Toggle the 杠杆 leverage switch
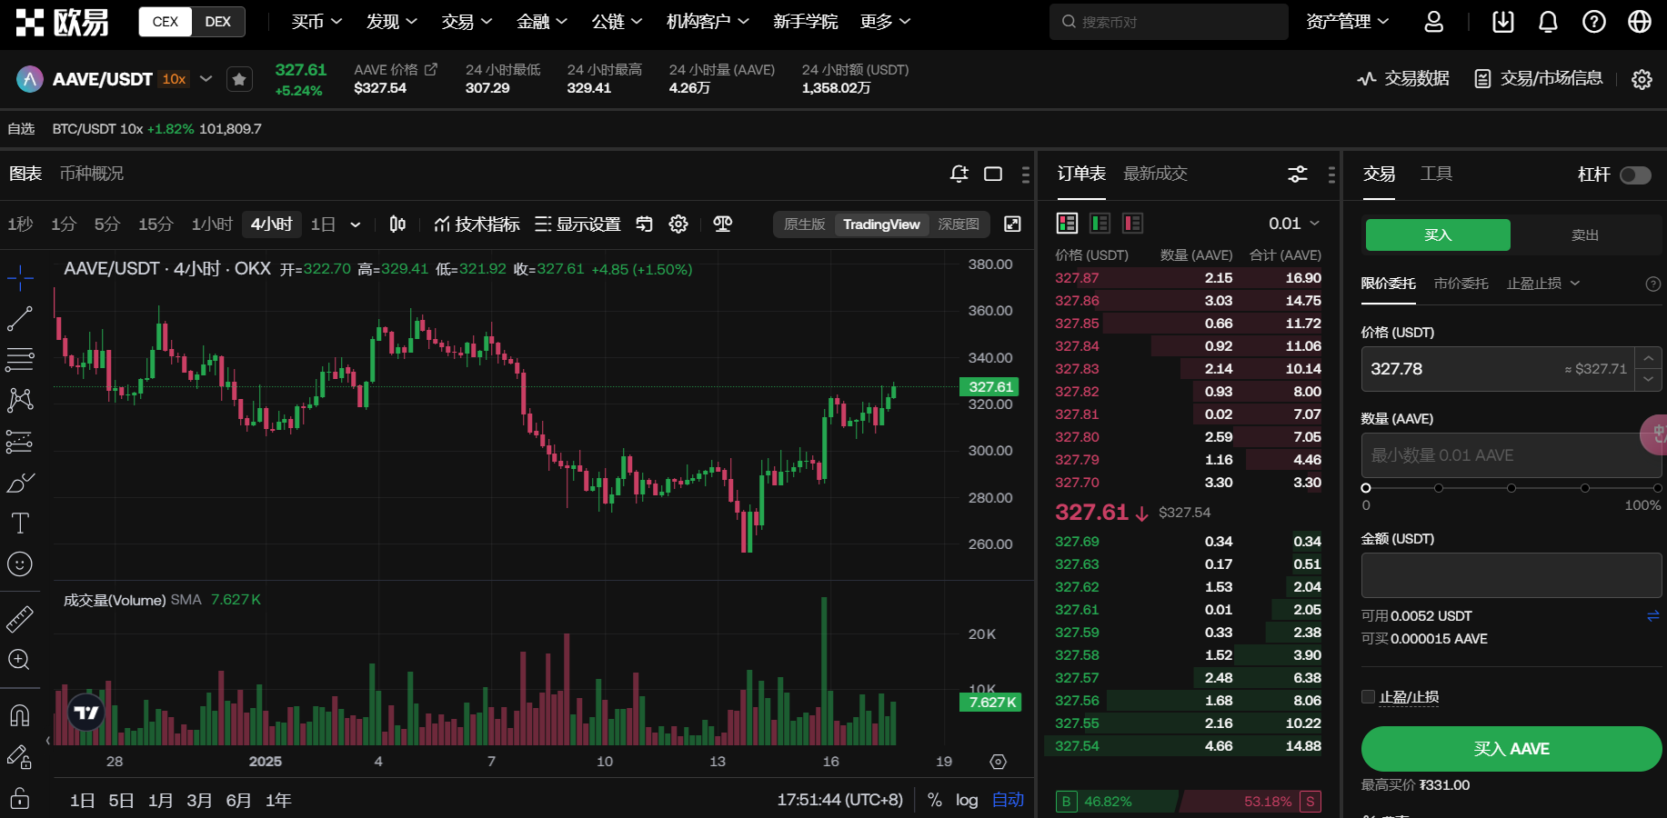This screenshot has width=1667, height=818. click(x=1635, y=175)
